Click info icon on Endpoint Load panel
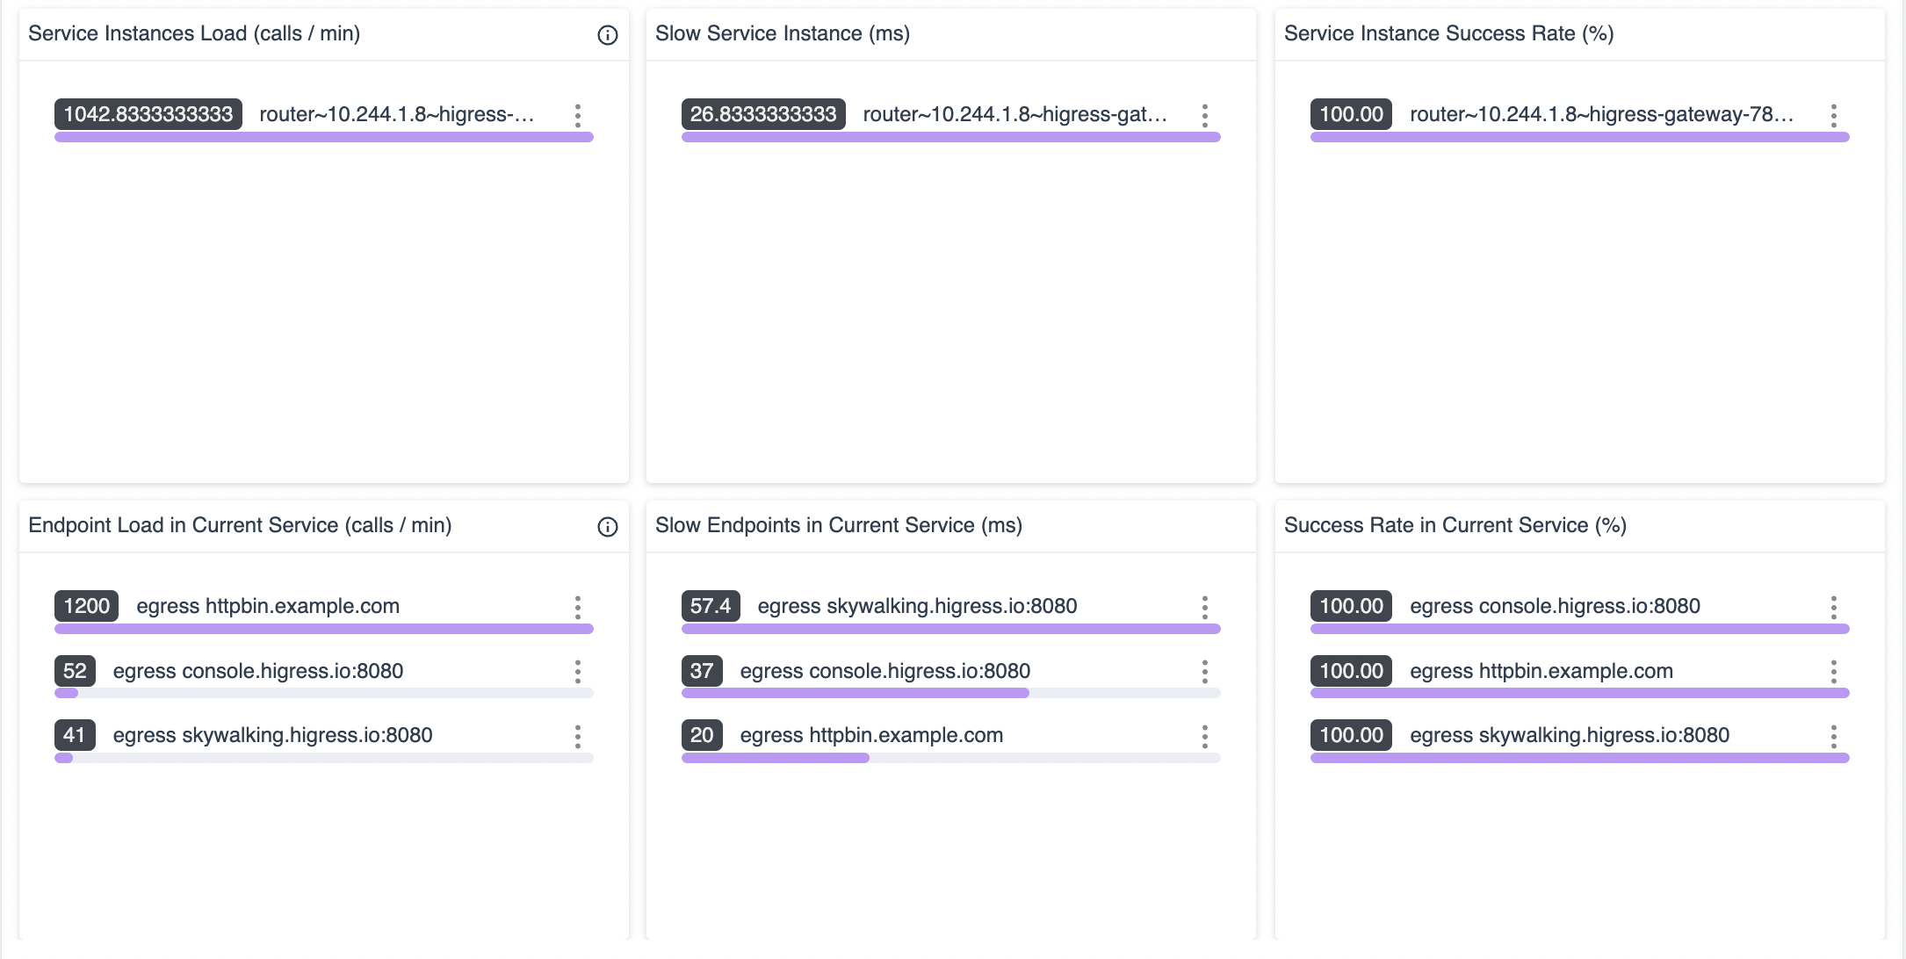The height and width of the screenshot is (959, 1906). (607, 527)
